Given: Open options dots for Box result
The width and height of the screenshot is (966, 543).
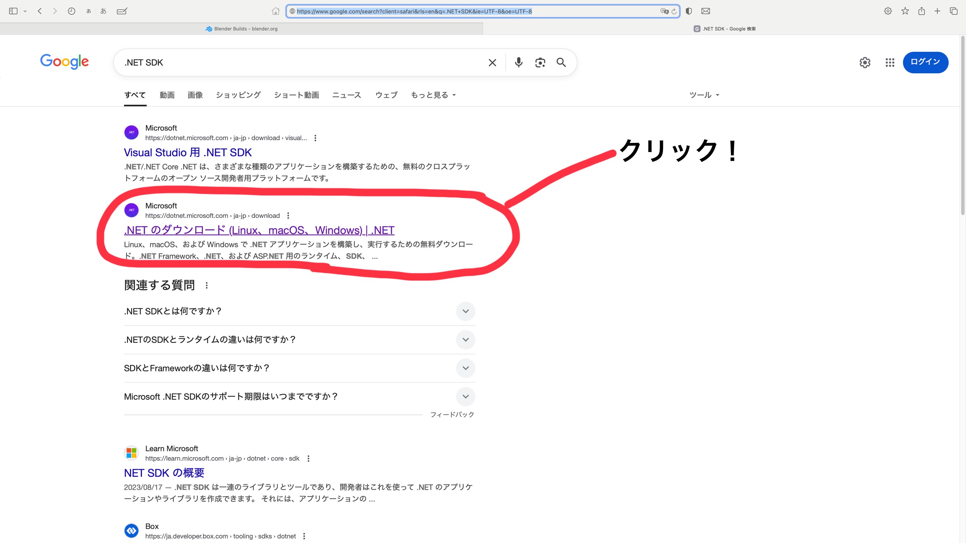Looking at the screenshot, I should tap(304, 536).
